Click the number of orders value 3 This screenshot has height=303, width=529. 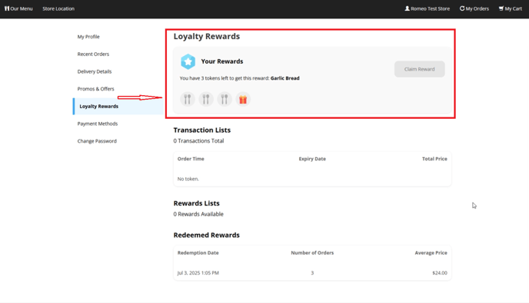[x=312, y=273]
